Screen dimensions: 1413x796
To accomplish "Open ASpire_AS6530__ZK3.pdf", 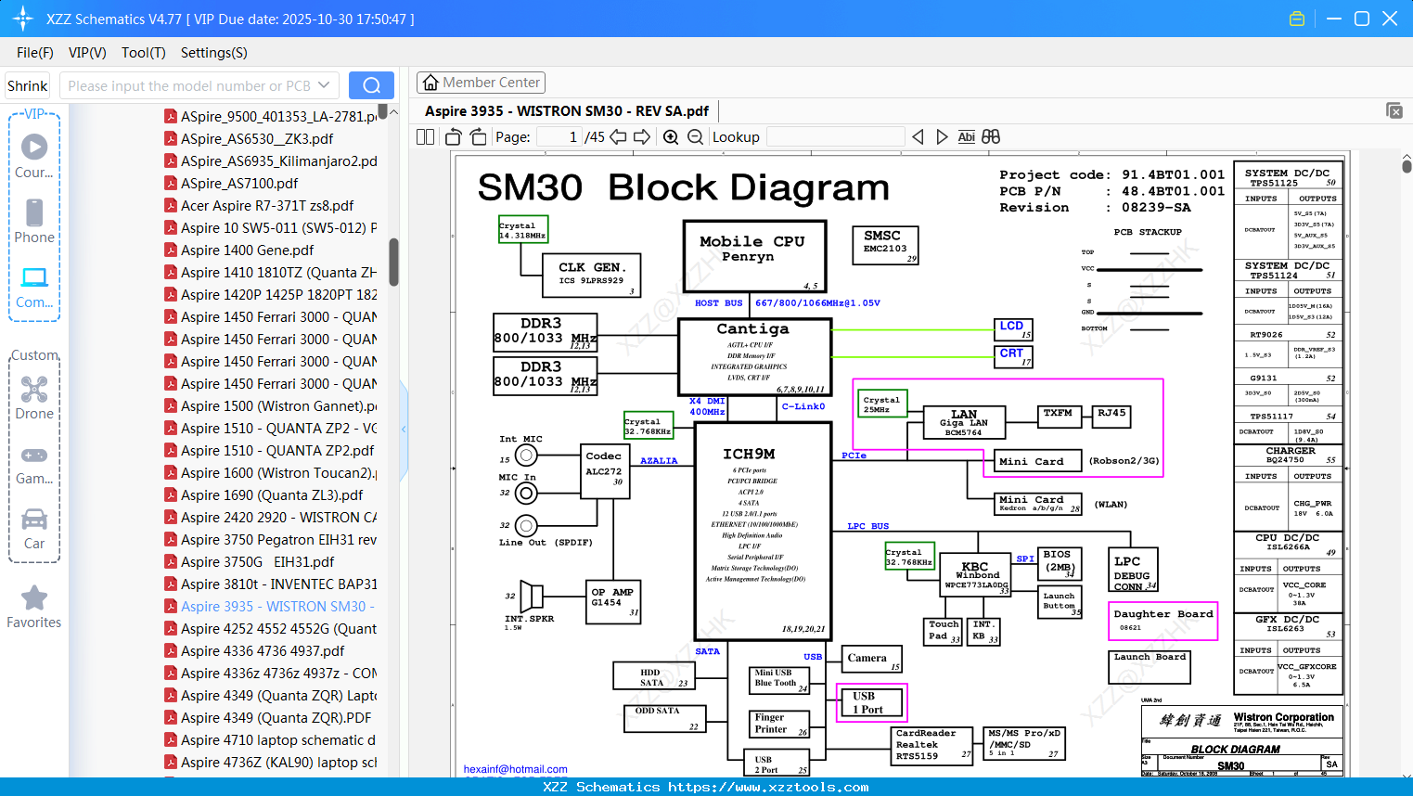I will pyautogui.click(x=257, y=138).
